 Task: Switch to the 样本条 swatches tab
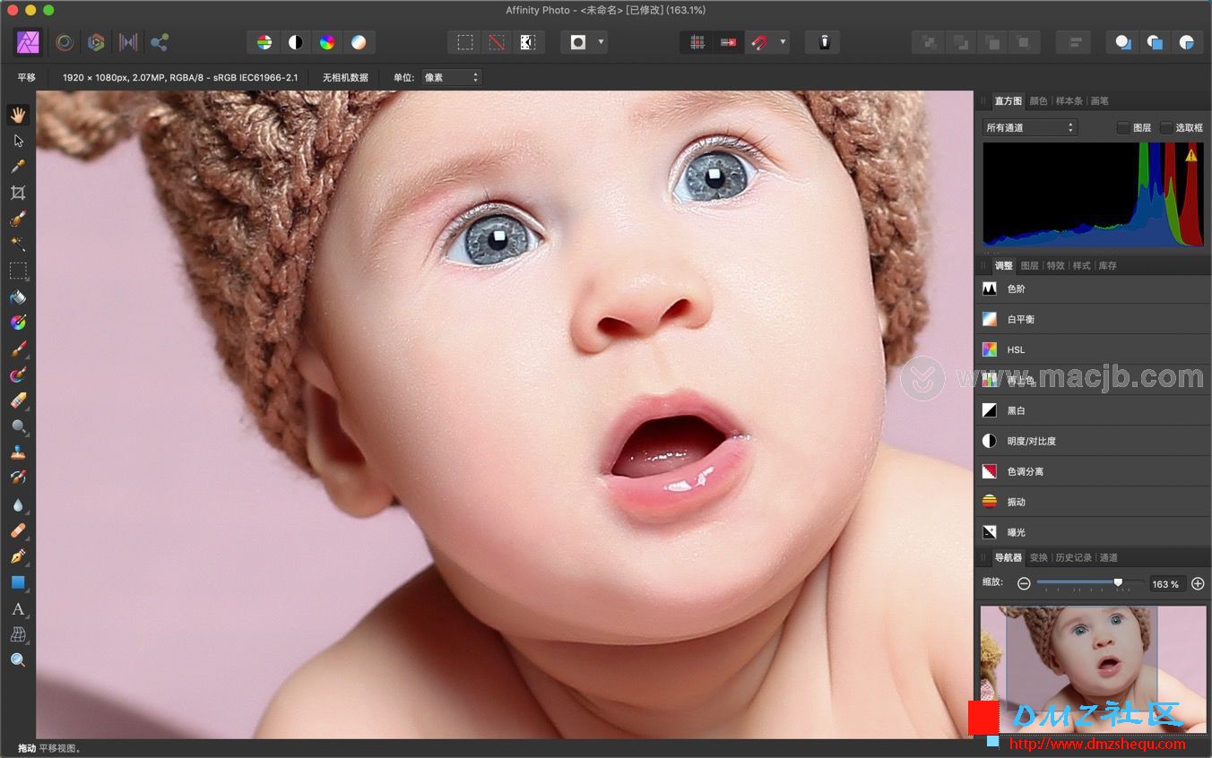pyautogui.click(x=1069, y=101)
